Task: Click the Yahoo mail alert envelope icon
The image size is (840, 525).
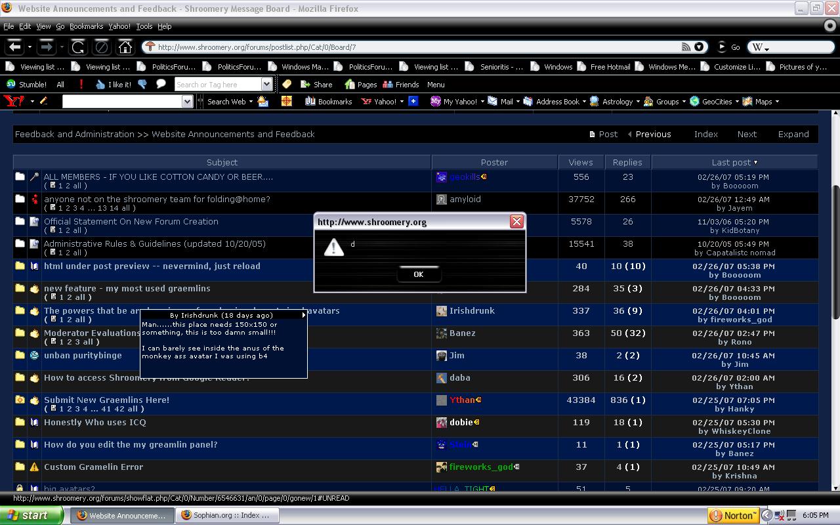Action: 263,102
